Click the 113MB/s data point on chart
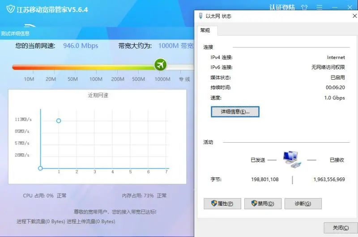This screenshot has height=237, width=358. [59, 121]
